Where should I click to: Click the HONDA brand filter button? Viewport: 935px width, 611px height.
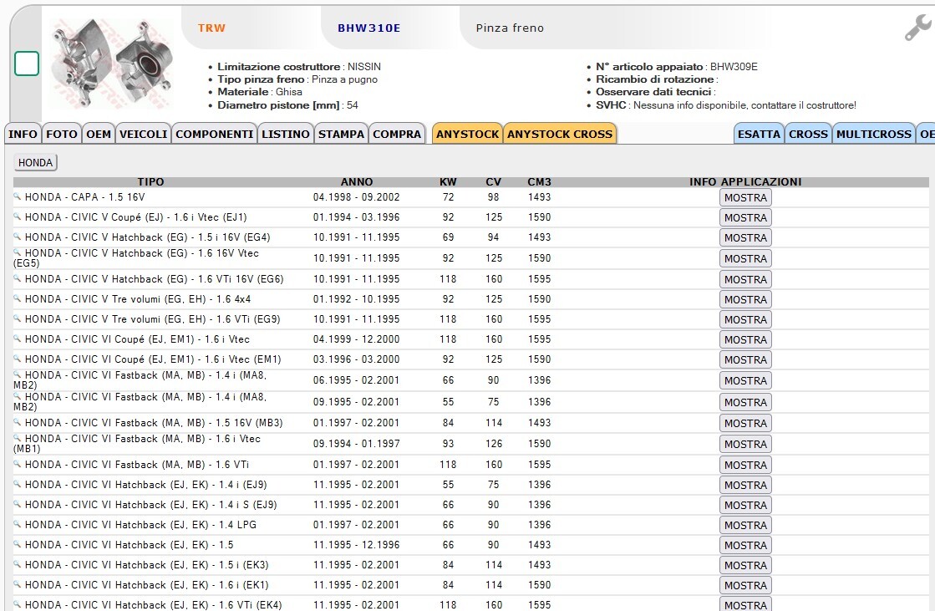click(35, 162)
